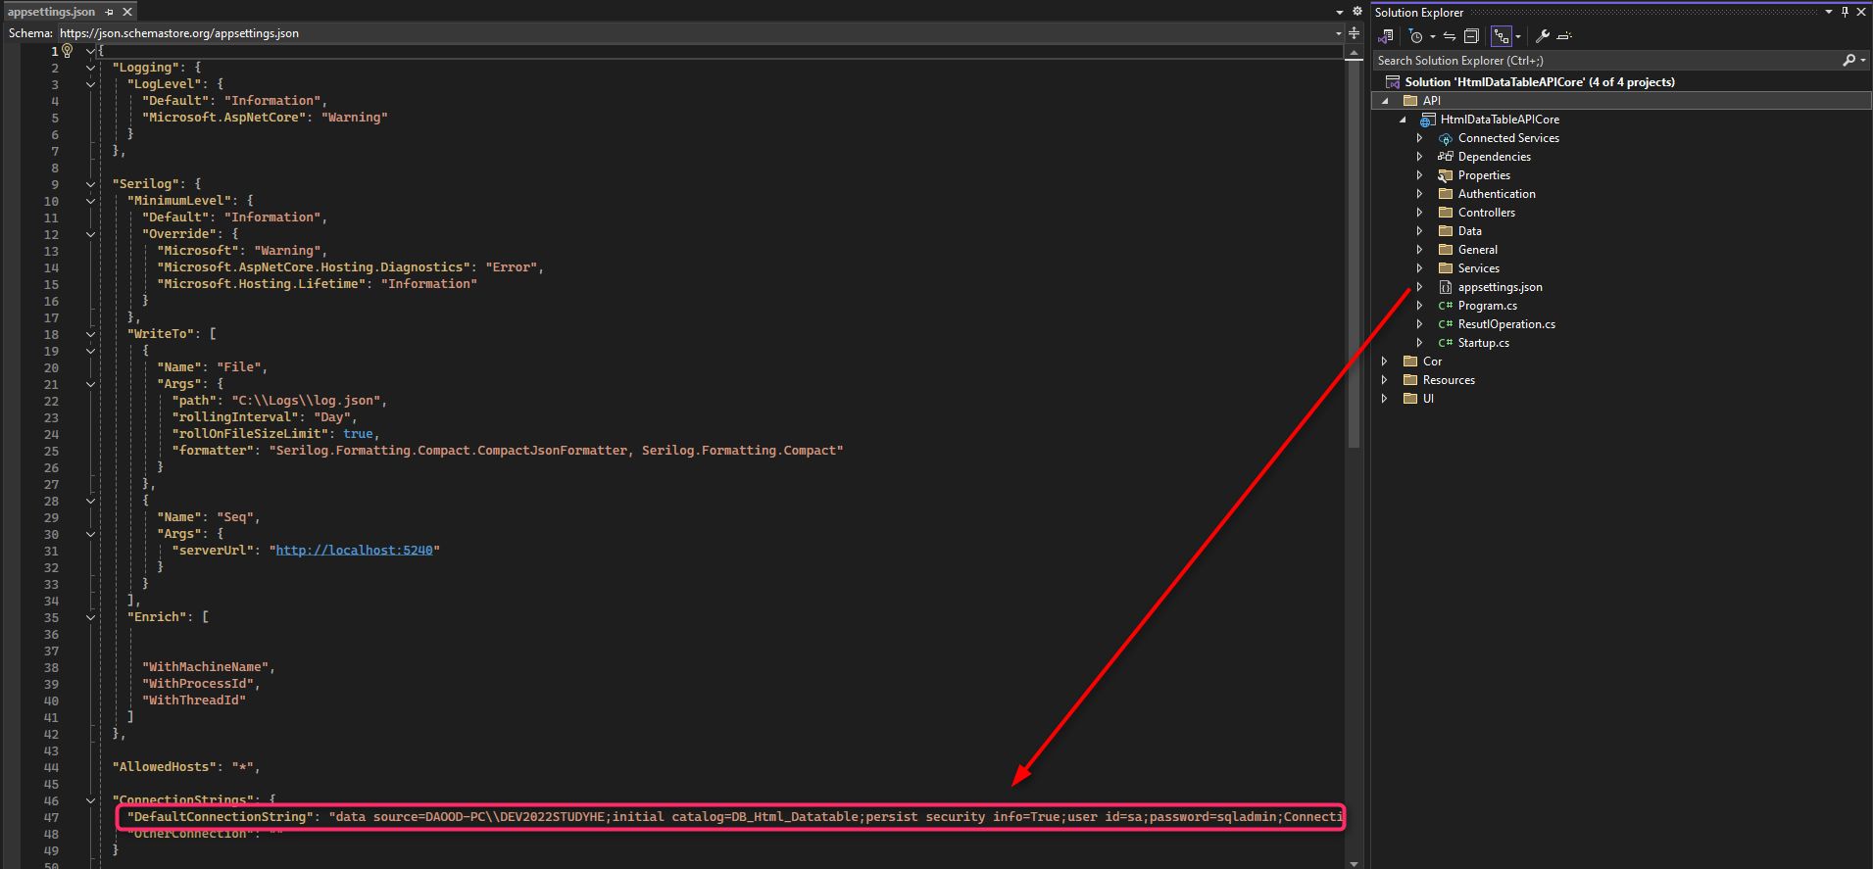Click the "DefaultConnectionString" key text
Image resolution: width=1873 pixels, height=869 pixels.
[221, 817]
